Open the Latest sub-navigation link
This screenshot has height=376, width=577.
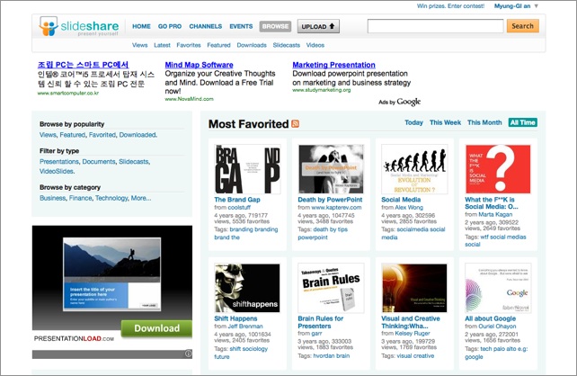(x=162, y=45)
